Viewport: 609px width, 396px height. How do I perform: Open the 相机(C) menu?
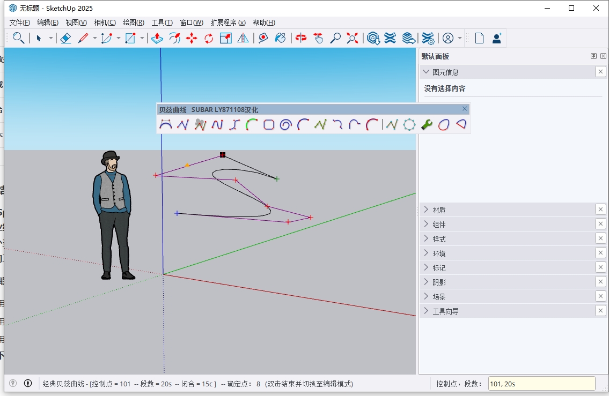pyautogui.click(x=105, y=23)
